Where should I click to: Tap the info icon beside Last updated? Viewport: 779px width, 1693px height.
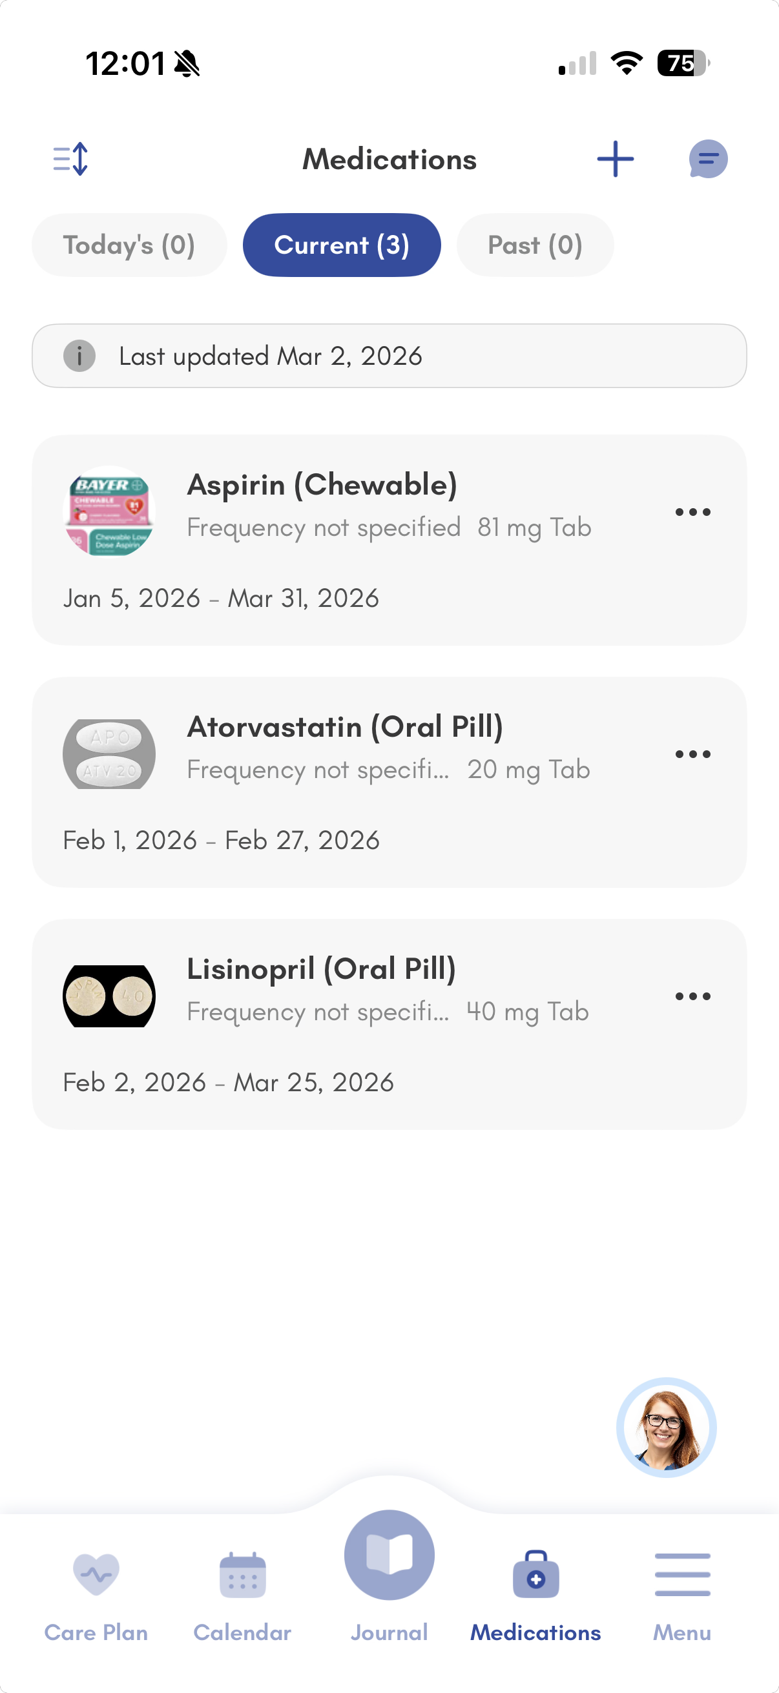tap(79, 356)
